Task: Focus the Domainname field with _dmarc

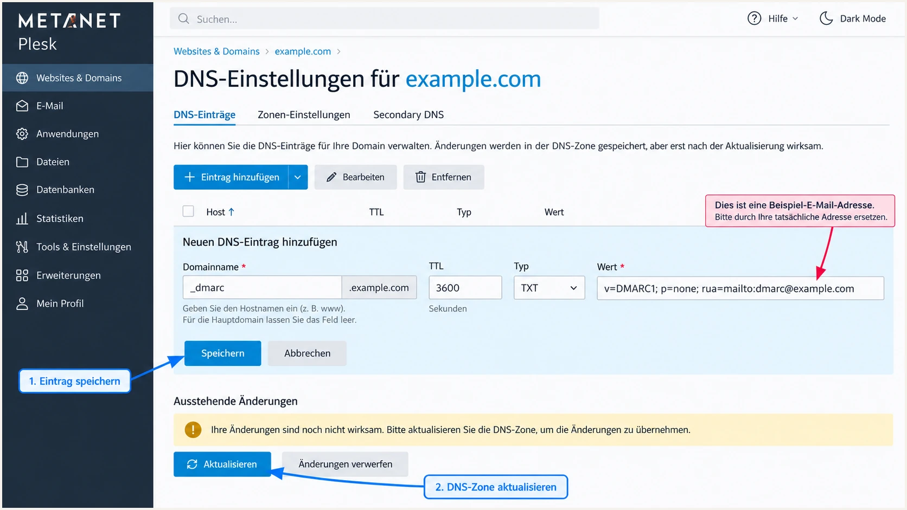Action: pyautogui.click(x=262, y=288)
